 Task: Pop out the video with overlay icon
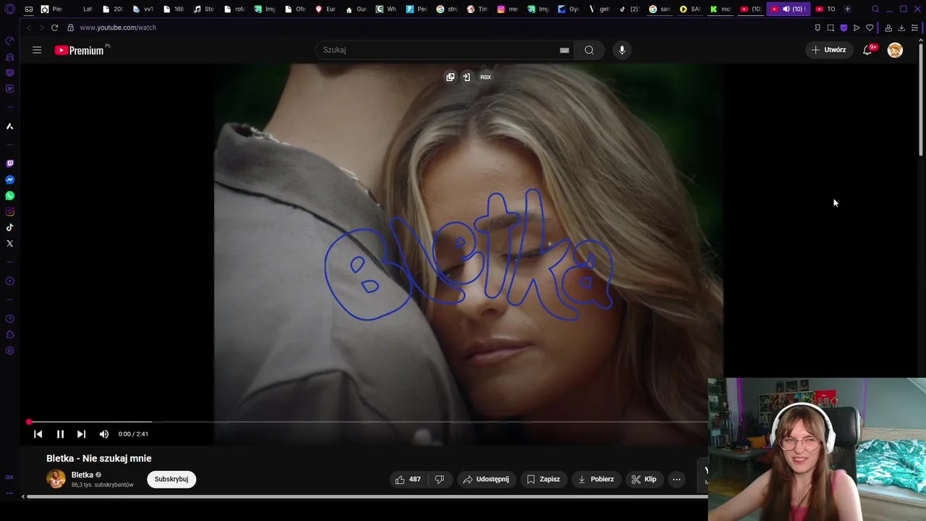coord(450,77)
